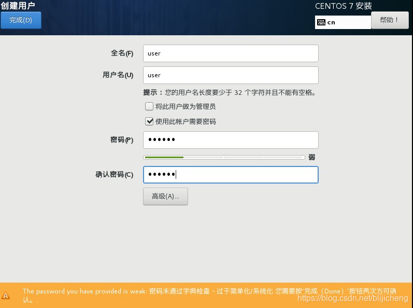Click the CENTOS 7 安装 heading

[x=344, y=6]
